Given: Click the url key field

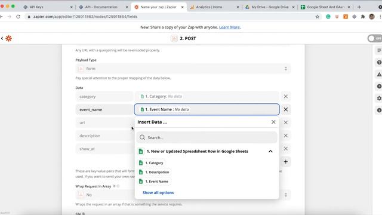Looking at the screenshot, I should click(x=104, y=122).
